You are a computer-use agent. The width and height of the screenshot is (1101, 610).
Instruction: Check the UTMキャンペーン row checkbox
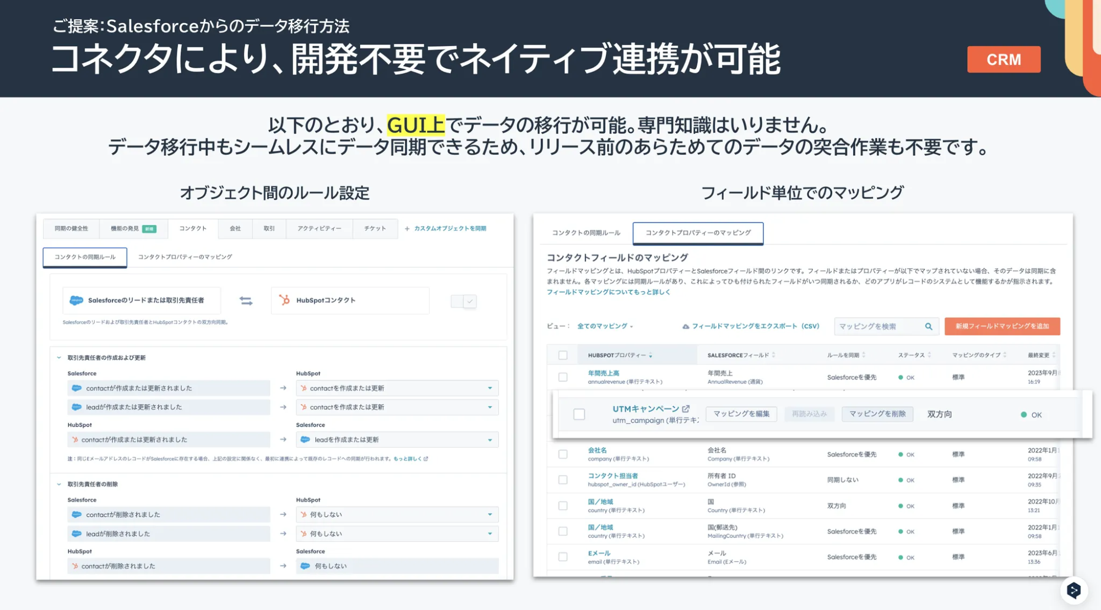(579, 414)
